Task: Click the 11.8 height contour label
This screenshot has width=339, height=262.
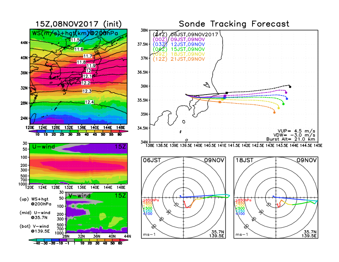Action: [81, 62]
